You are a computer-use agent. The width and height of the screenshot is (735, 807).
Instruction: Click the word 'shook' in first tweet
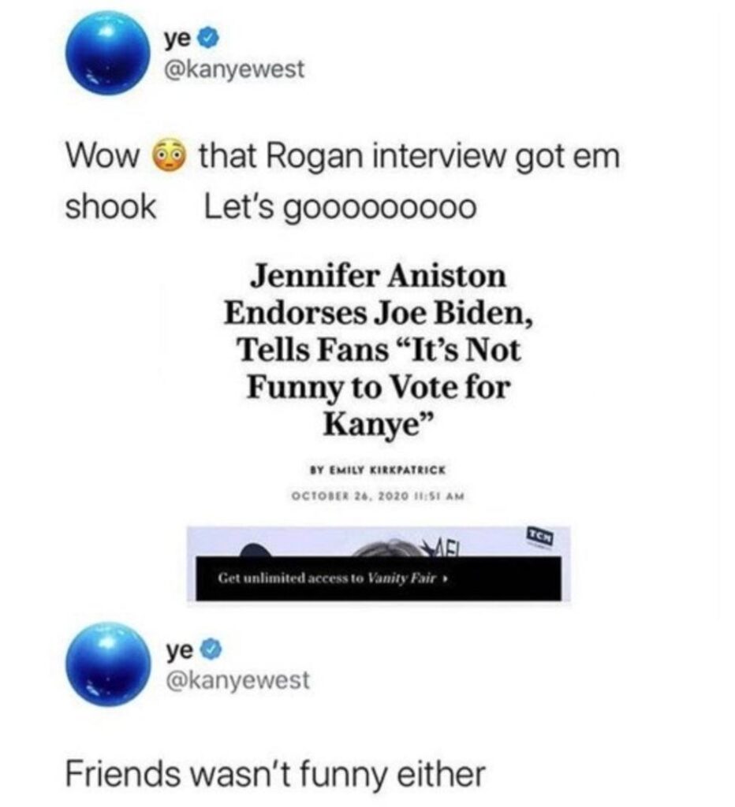click(x=110, y=207)
